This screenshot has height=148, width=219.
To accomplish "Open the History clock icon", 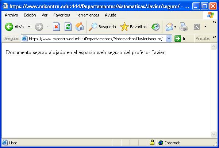I will point(155,27).
